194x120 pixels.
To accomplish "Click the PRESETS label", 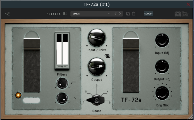I will click(54, 14).
